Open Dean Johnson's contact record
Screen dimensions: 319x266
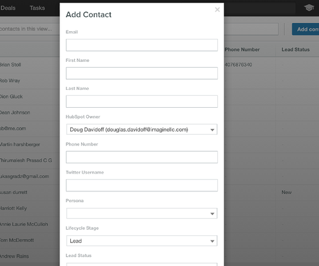pyautogui.click(x=15, y=112)
